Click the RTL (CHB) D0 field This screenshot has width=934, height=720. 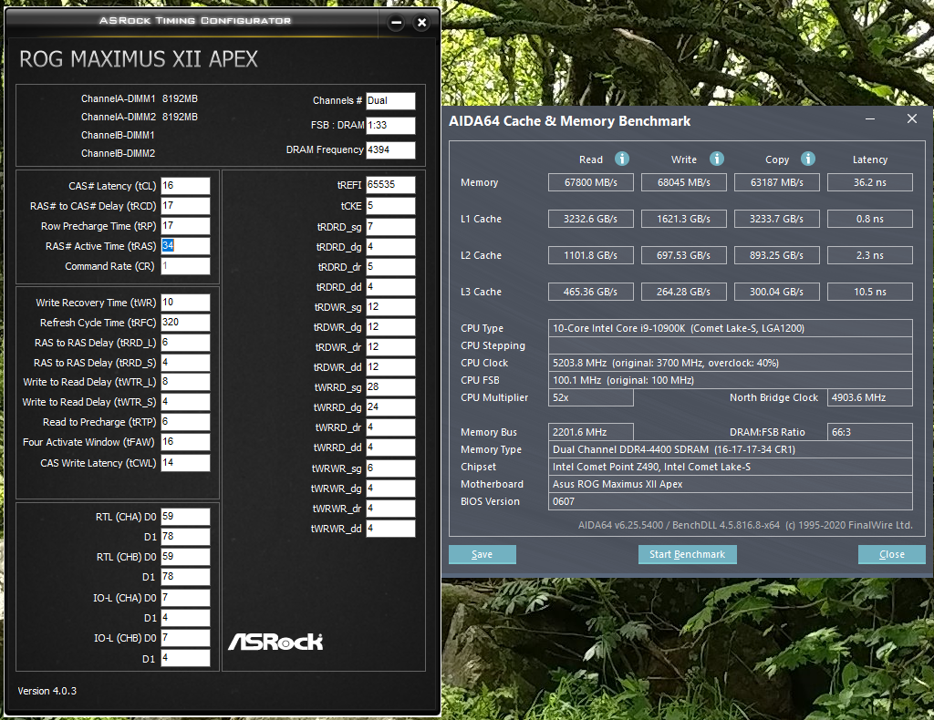(185, 557)
